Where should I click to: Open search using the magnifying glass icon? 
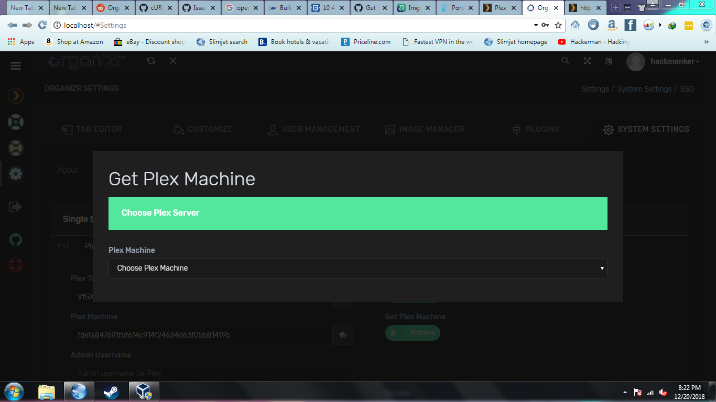pyautogui.click(x=565, y=61)
